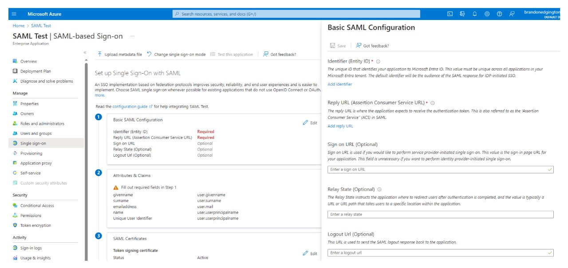Collapse the left navigation sidebar
The image size is (568, 268).
(85, 52)
